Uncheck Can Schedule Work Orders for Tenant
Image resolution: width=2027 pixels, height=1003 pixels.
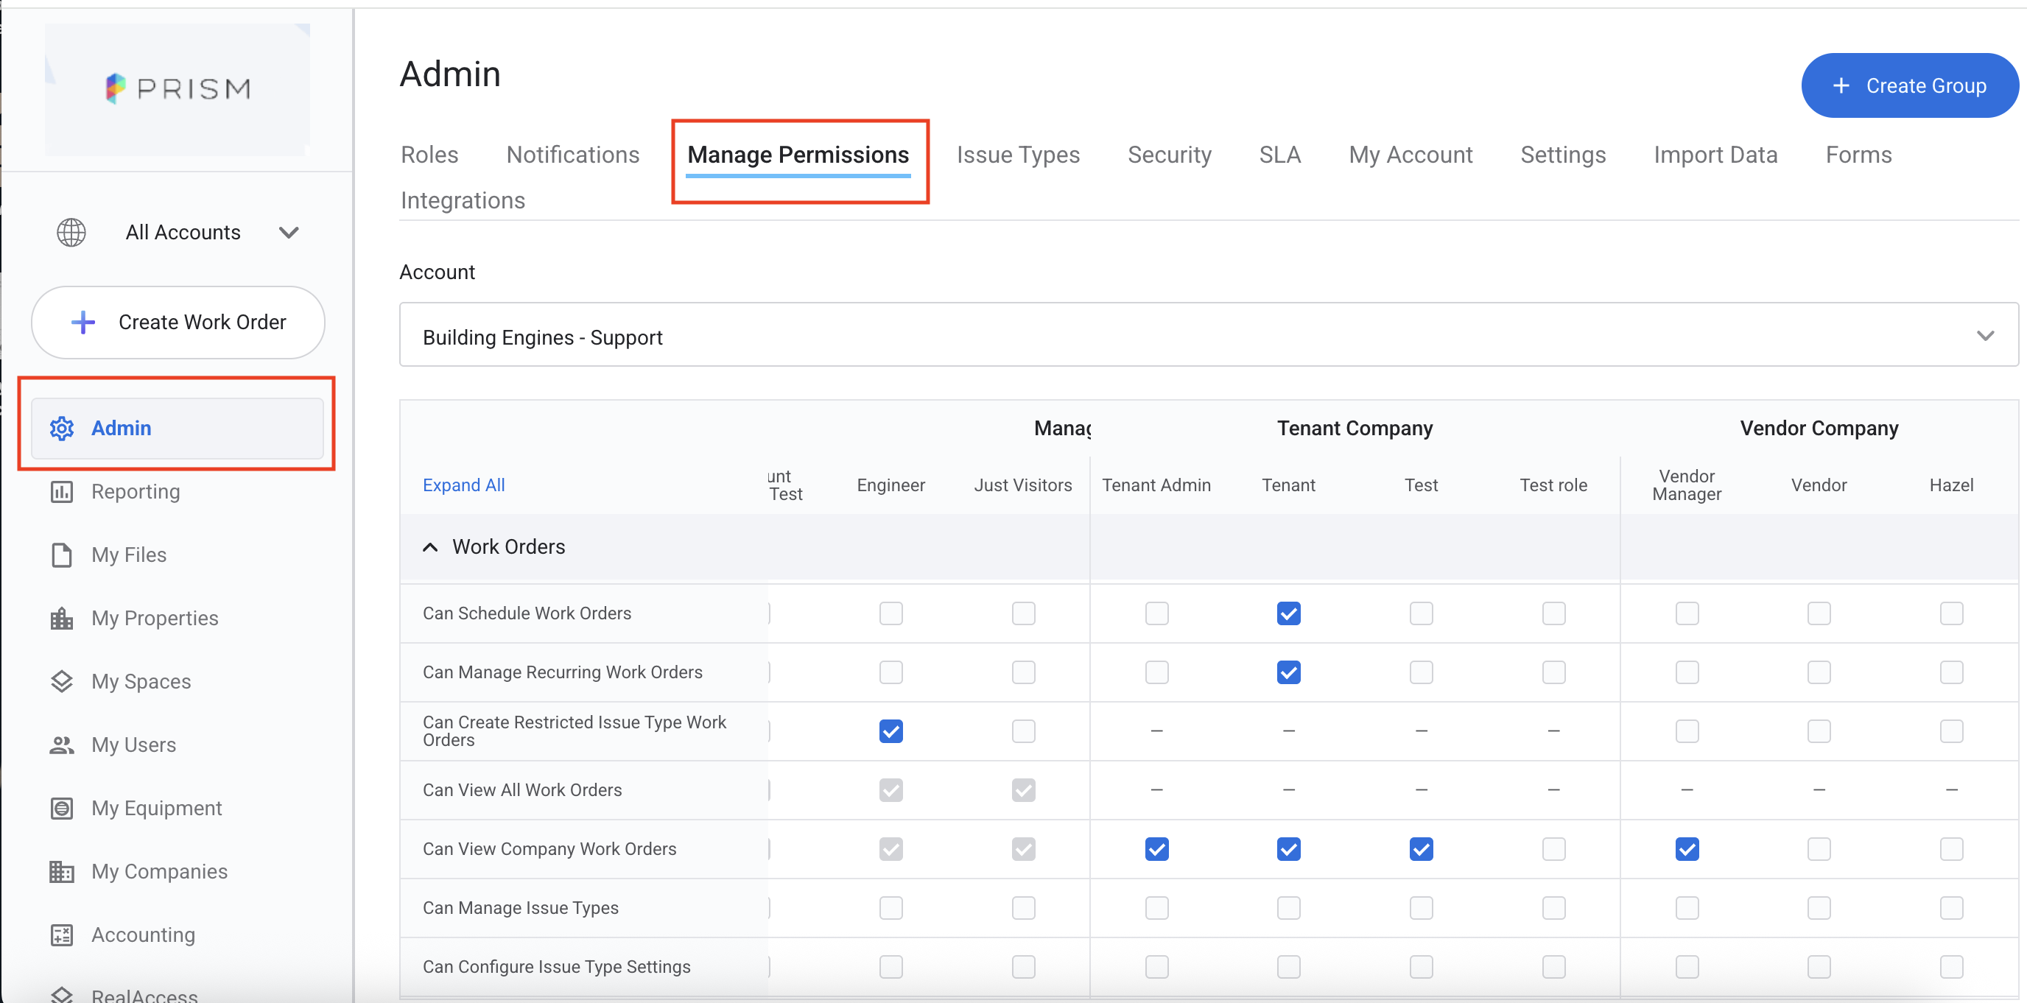tap(1288, 613)
